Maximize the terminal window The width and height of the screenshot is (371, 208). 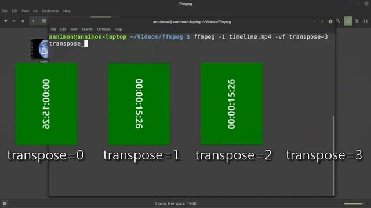pos(322,21)
